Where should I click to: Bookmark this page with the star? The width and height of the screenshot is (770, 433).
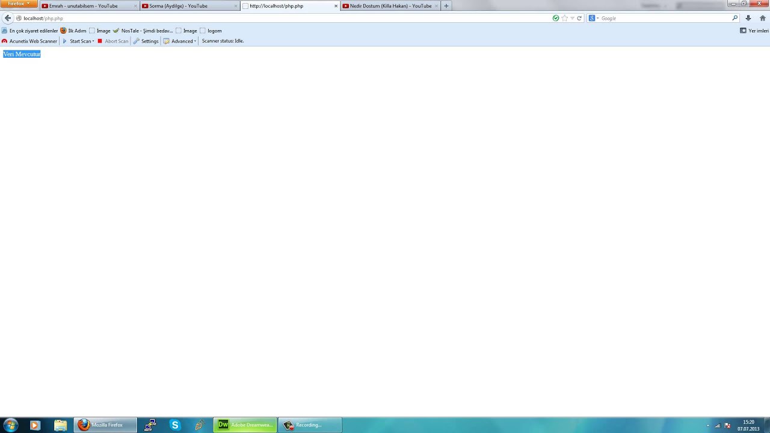point(564,18)
